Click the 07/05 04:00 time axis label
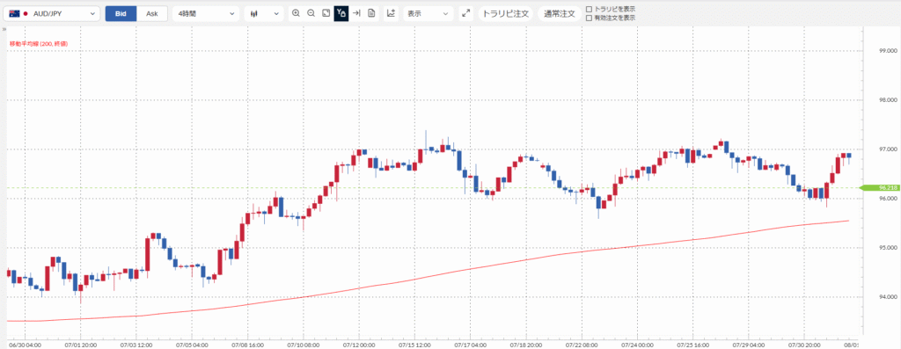This screenshot has width=901, height=349. pyautogui.click(x=192, y=345)
